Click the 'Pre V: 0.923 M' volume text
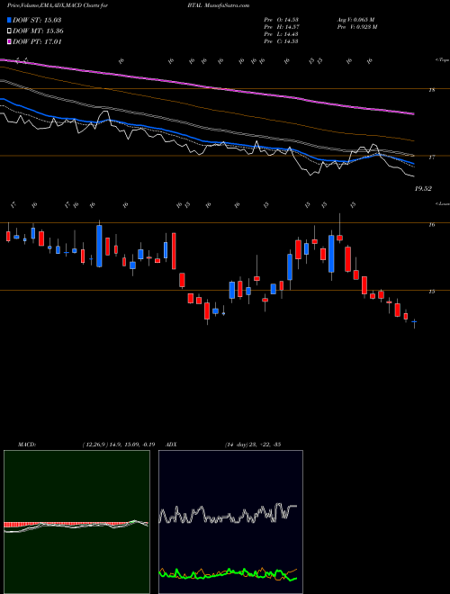This screenshot has width=450, height=594. click(x=356, y=27)
